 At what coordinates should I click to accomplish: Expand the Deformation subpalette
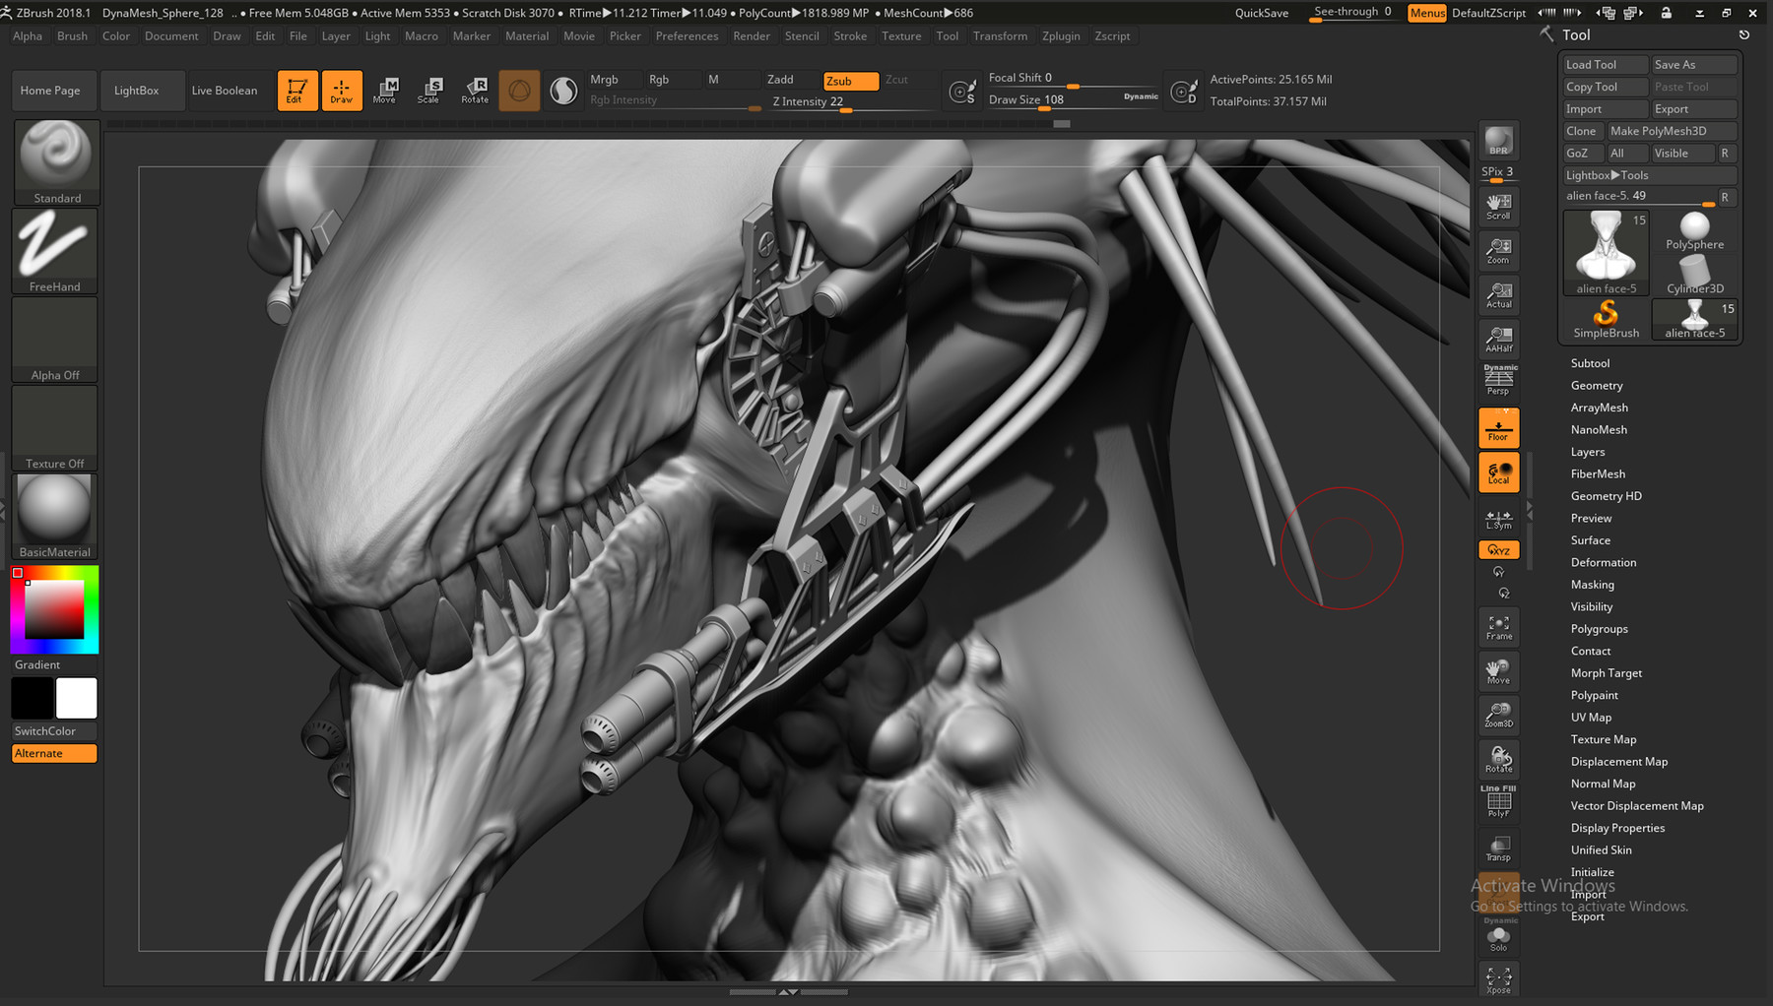(x=1603, y=562)
